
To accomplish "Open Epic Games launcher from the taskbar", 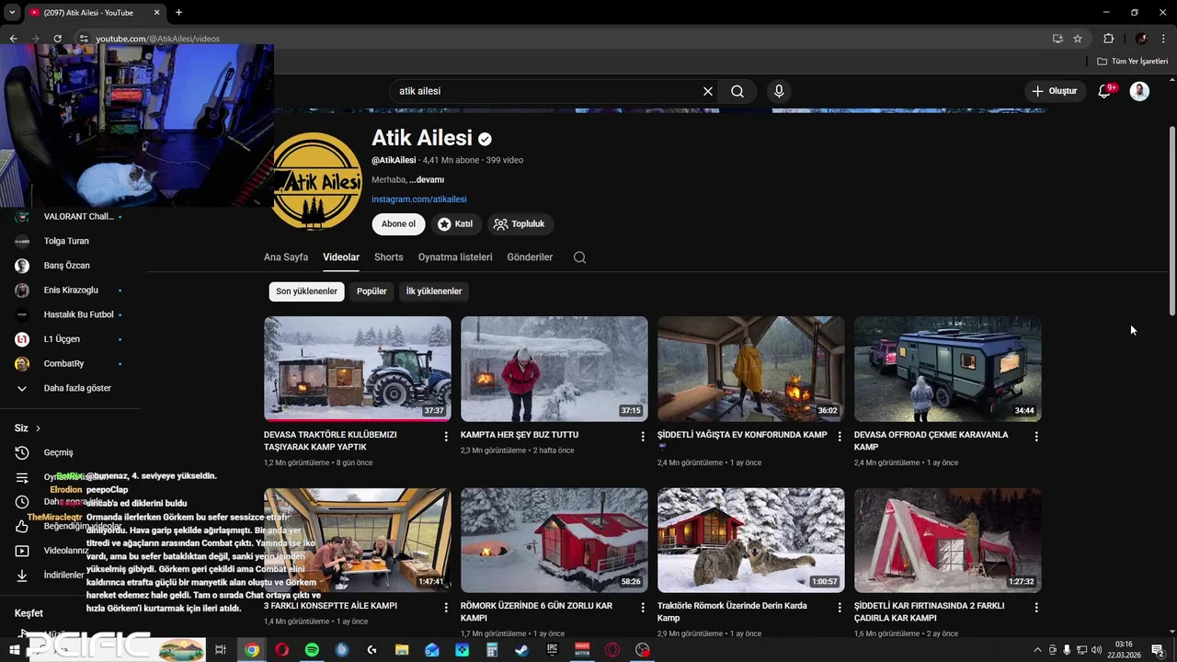I will pos(552,650).
